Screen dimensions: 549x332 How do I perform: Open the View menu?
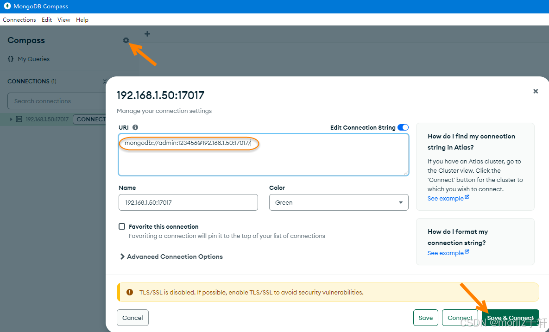click(64, 19)
